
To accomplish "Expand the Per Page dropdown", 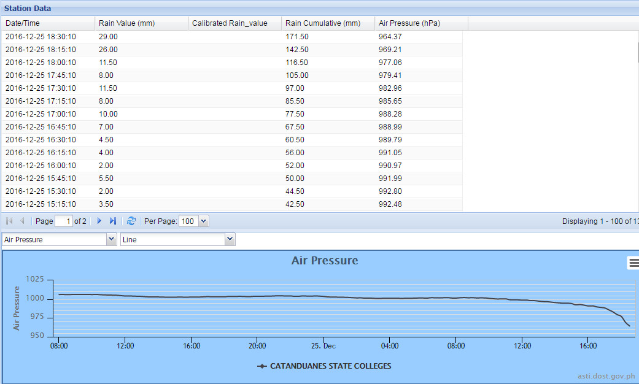I will coord(204,221).
